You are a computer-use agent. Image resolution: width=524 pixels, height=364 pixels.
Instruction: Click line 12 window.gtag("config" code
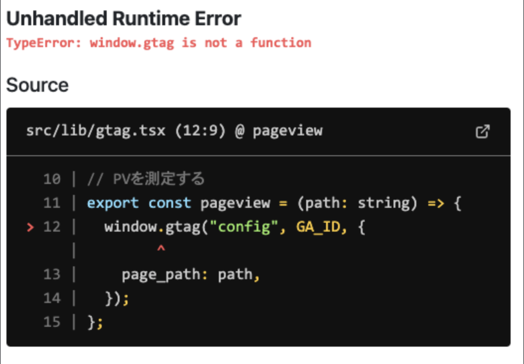point(191,228)
